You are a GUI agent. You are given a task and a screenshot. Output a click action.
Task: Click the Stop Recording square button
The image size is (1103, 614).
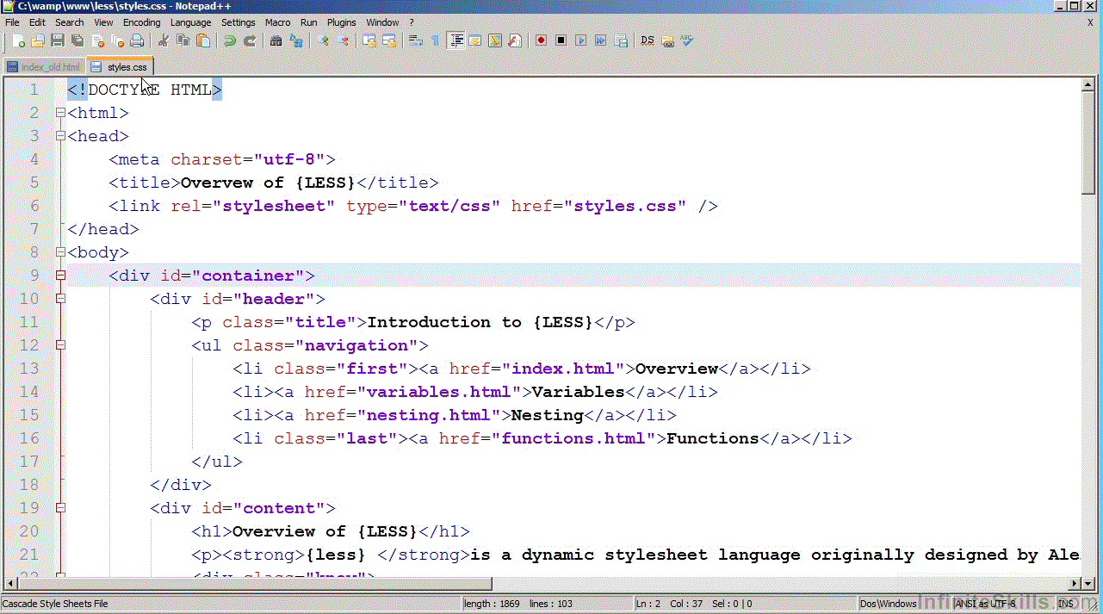tap(561, 40)
